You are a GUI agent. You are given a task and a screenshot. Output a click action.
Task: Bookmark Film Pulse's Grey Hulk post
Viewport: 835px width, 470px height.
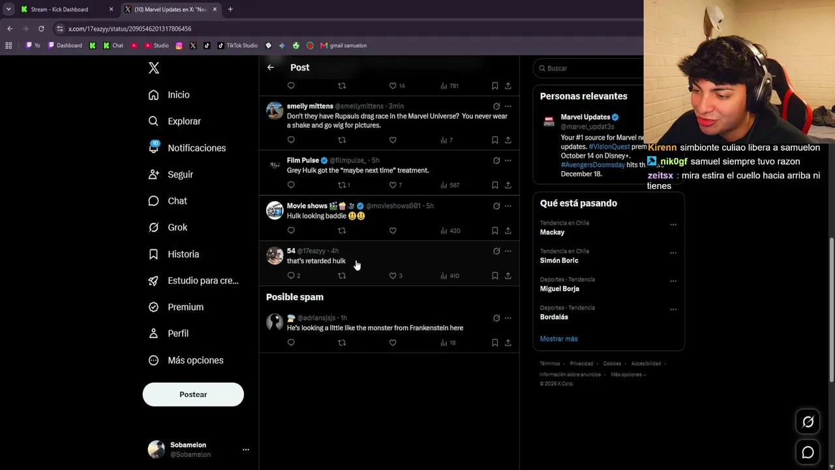point(495,185)
